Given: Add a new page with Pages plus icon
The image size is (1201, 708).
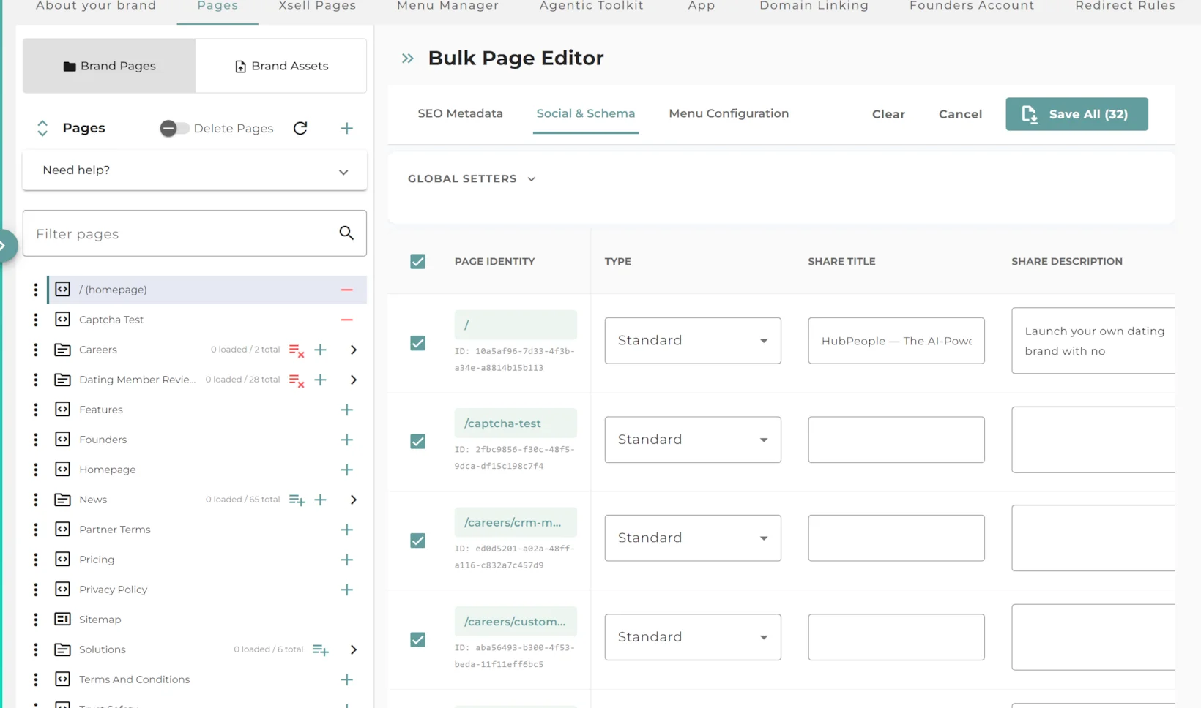Looking at the screenshot, I should 347,128.
